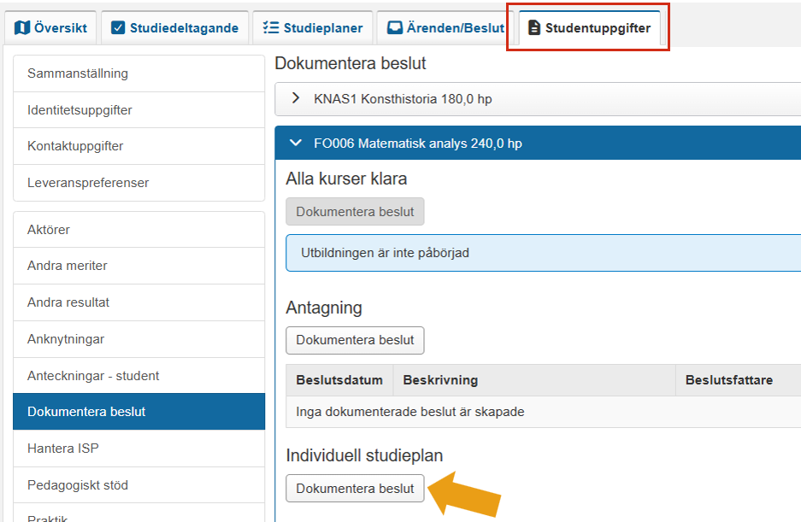Image resolution: width=801 pixels, height=522 pixels.
Task: Open the Studieplaner tab
Action: pos(313,27)
